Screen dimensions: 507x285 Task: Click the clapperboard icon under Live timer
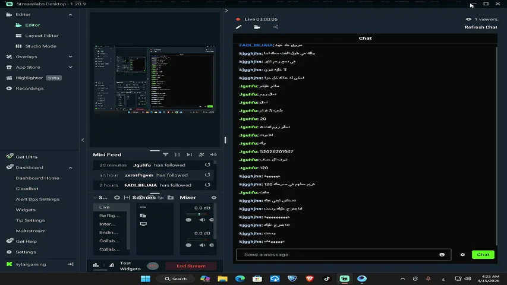(x=257, y=27)
